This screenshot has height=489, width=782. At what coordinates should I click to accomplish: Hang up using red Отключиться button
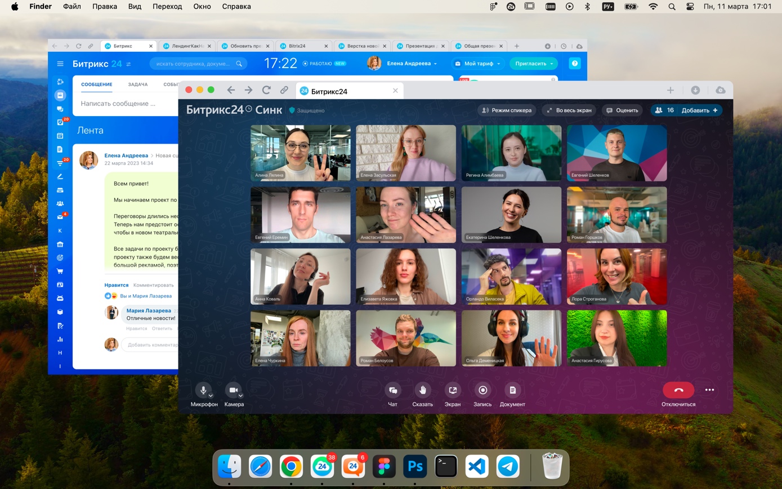coord(678,390)
